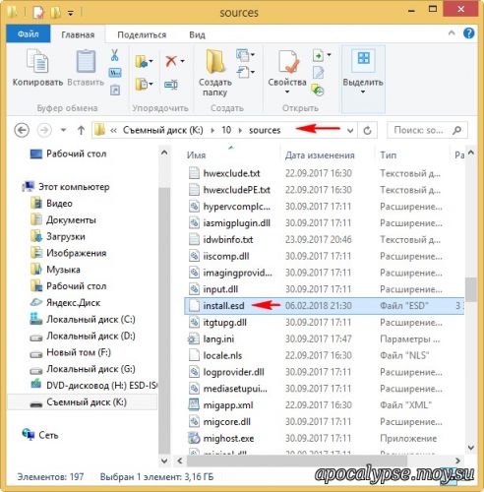Image resolution: width=484 pixels, height=492 pixels.
Task: Go up one folder level arrow
Action: 81,131
